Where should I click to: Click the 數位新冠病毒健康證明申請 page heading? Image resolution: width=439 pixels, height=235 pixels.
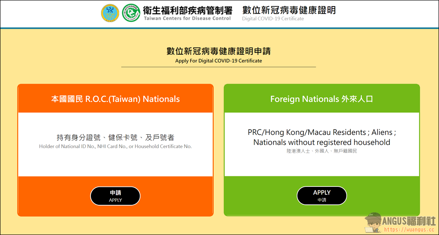click(219, 51)
